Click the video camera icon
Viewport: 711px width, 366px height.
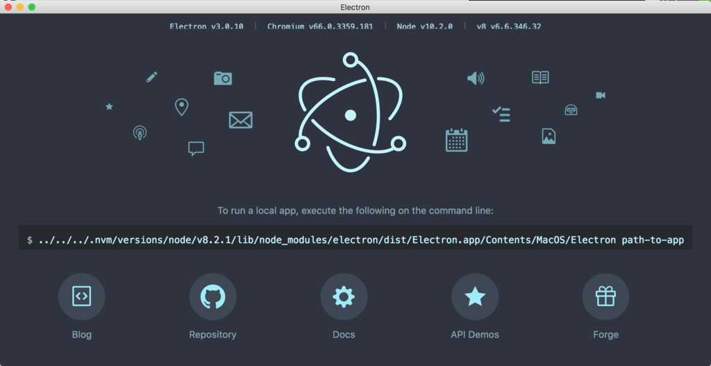[x=601, y=95]
